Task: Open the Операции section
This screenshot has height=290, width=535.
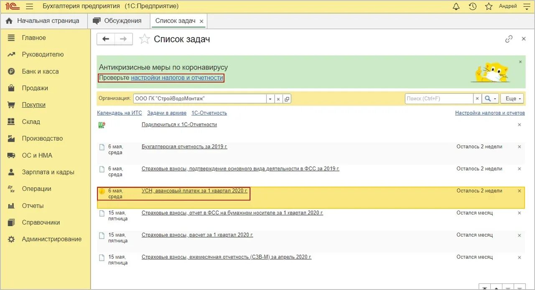Action: 36,189
